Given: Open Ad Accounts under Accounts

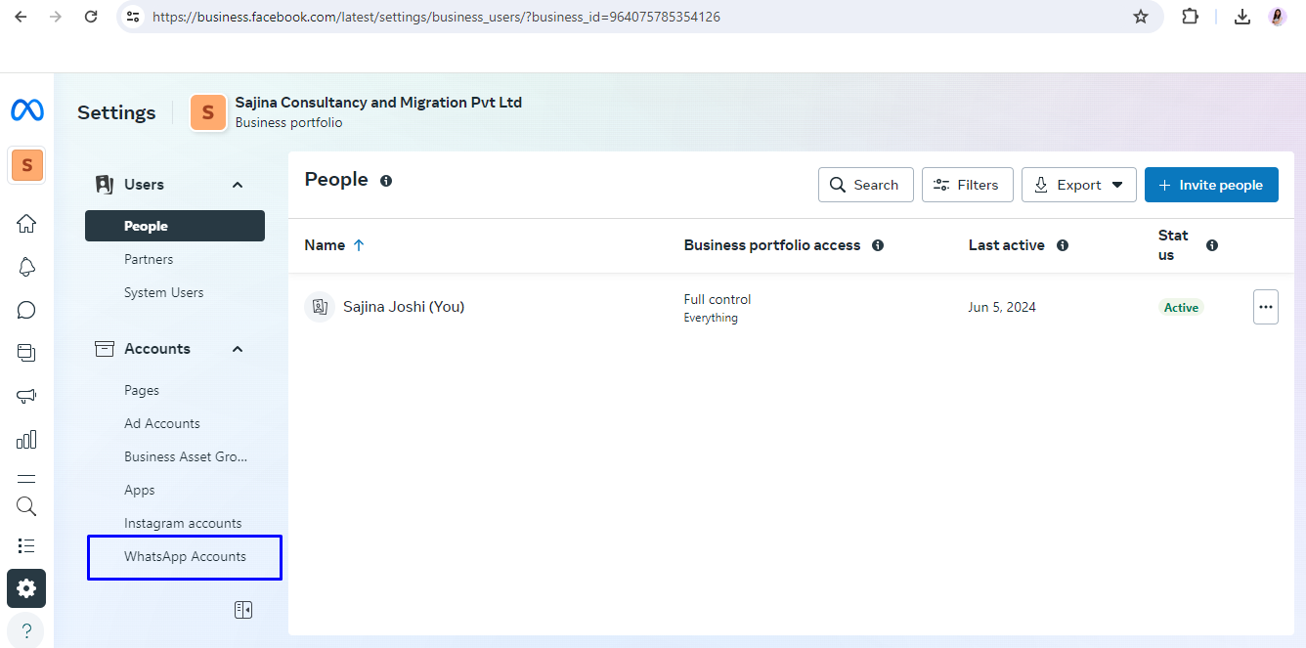Looking at the screenshot, I should (162, 423).
